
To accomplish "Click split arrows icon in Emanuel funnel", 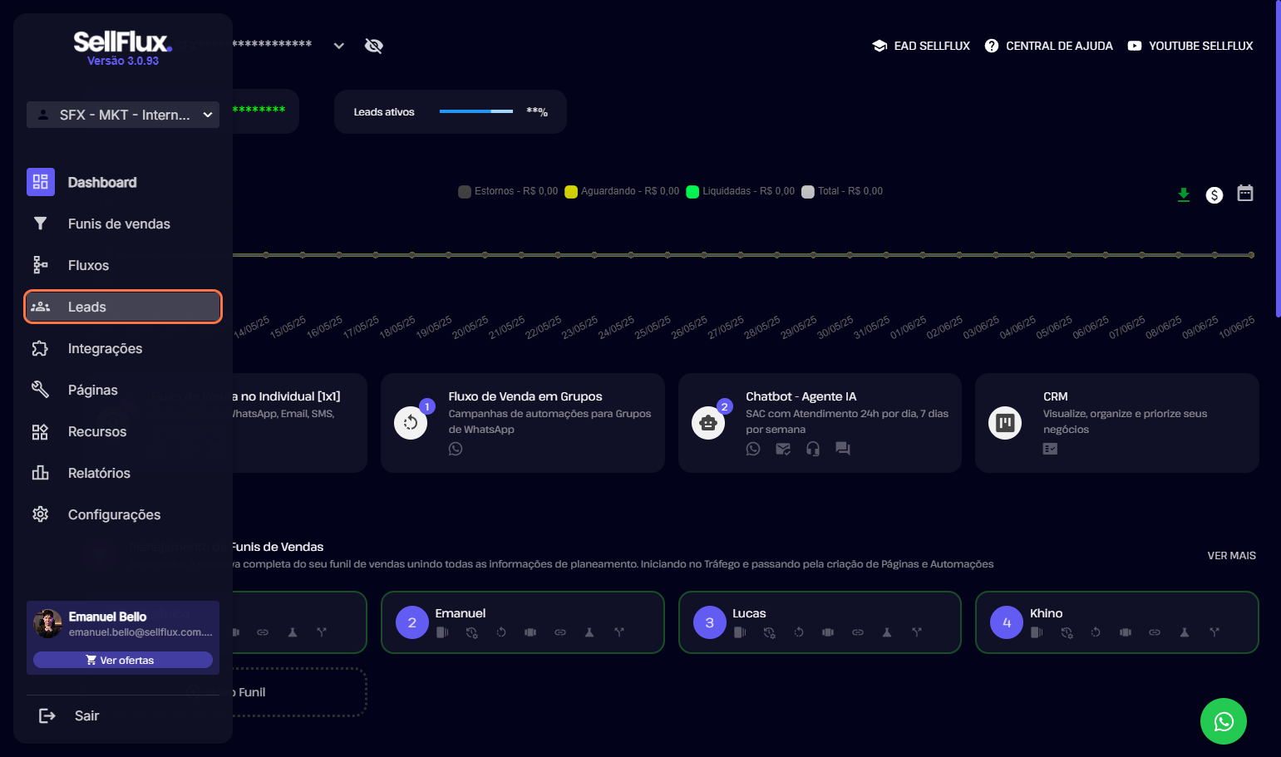I will click(619, 632).
